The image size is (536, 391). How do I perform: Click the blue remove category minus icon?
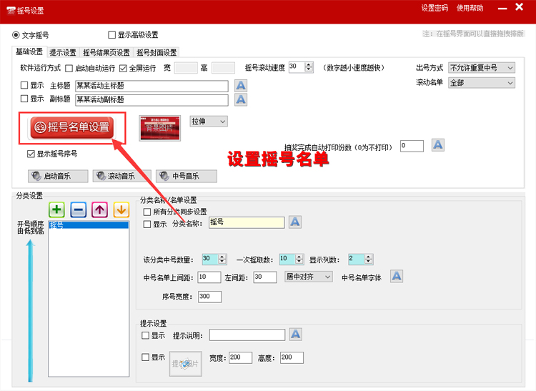[x=79, y=209]
